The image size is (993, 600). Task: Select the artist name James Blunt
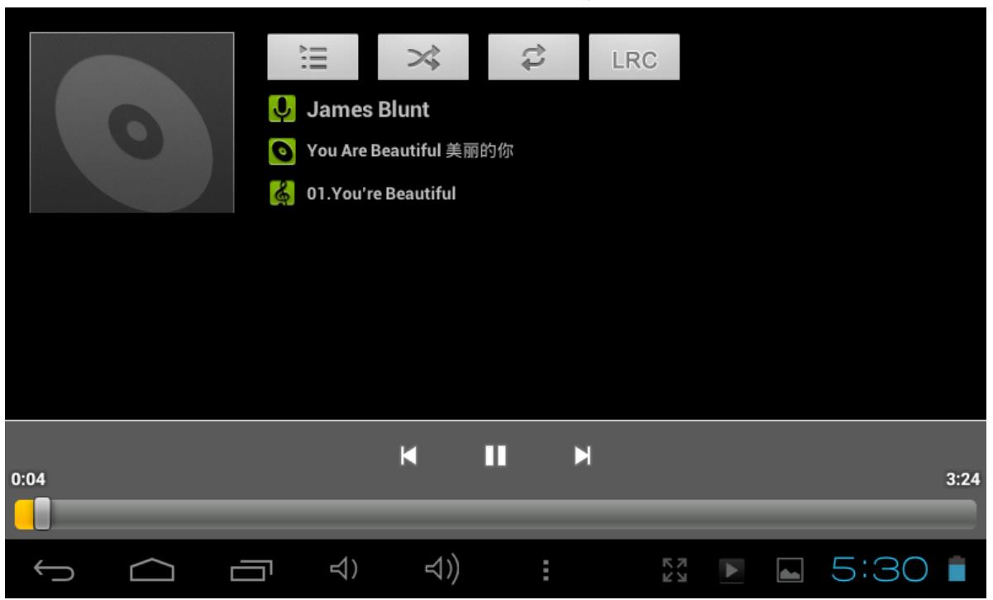tap(368, 109)
